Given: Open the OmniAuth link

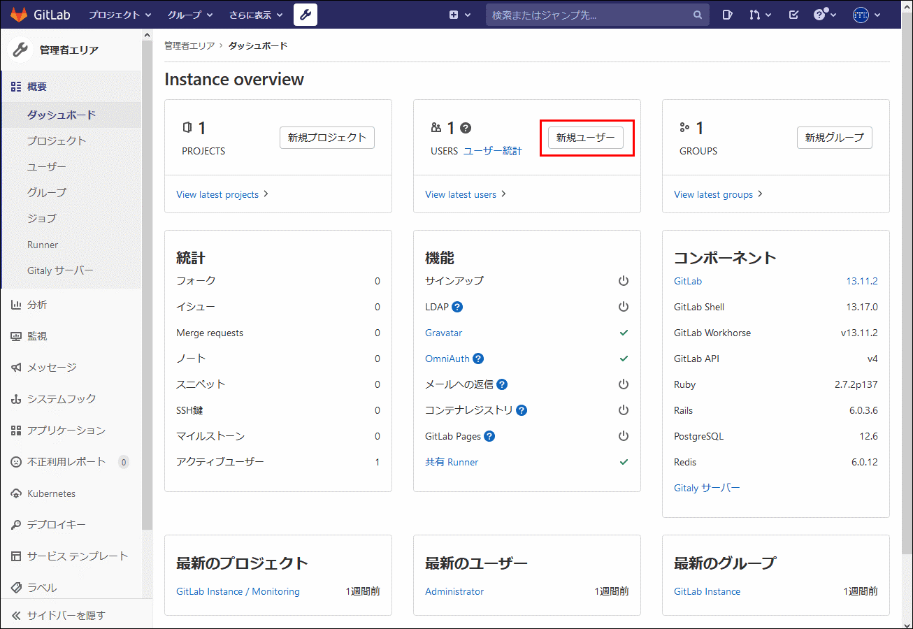Looking at the screenshot, I should 447,359.
